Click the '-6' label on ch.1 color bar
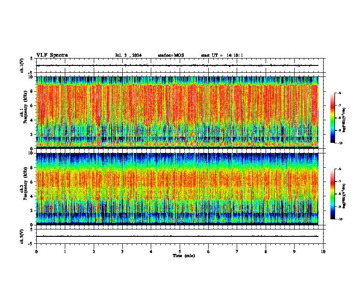This screenshot has height=282, width=364. click(x=339, y=93)
